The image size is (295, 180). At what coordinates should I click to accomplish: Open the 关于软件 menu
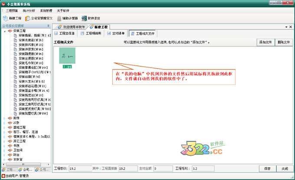63,11
